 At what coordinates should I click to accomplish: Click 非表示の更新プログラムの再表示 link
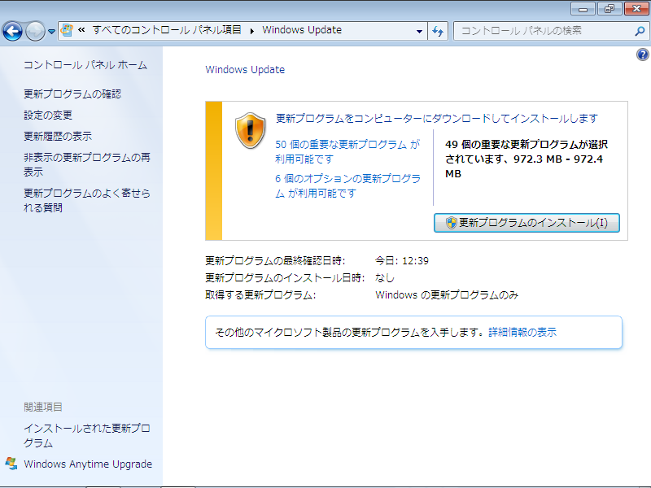87,164
